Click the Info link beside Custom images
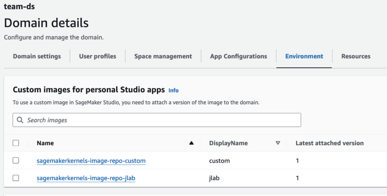Screen dimensions: 387x196 pyautogui.click(x=173, y=90)
